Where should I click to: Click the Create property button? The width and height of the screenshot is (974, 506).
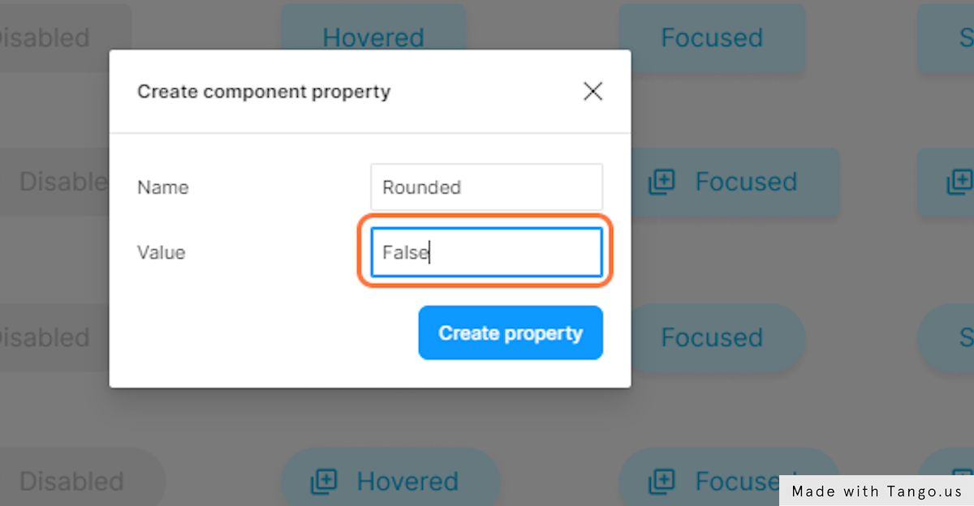[x=511, y=332]
